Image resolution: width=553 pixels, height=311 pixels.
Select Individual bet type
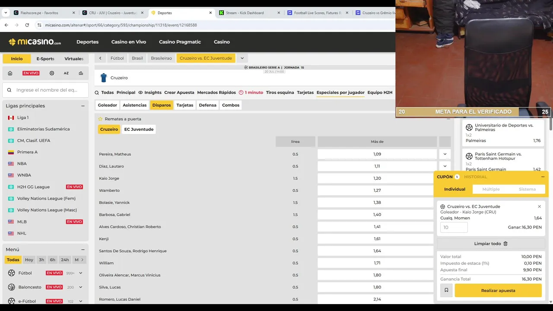click(x=455, y=189)
